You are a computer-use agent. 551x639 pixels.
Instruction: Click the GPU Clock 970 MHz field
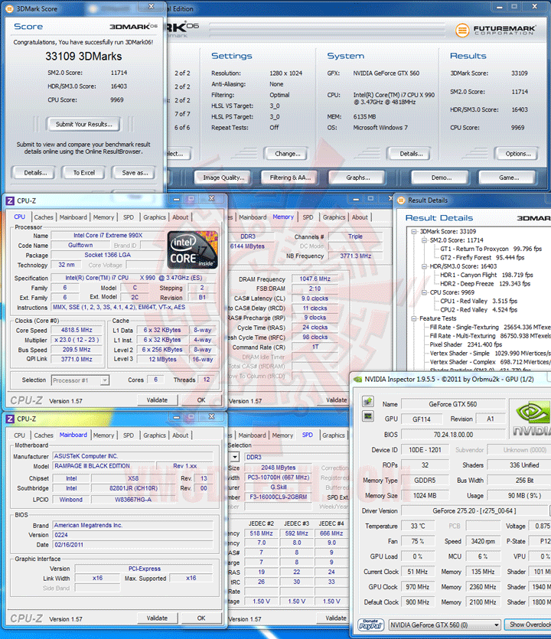[x=418, y=587]
